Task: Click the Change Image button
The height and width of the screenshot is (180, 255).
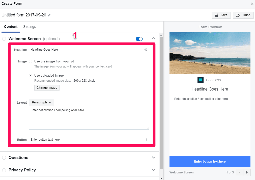Action: (x=47, y=88)
